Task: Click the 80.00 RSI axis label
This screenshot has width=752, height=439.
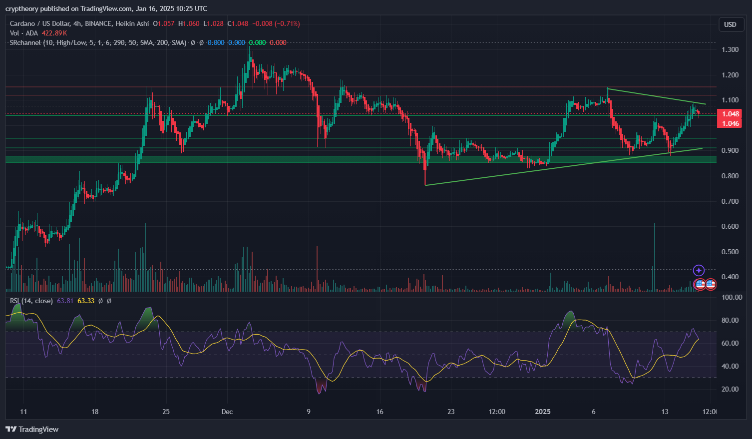Action: 731,320
